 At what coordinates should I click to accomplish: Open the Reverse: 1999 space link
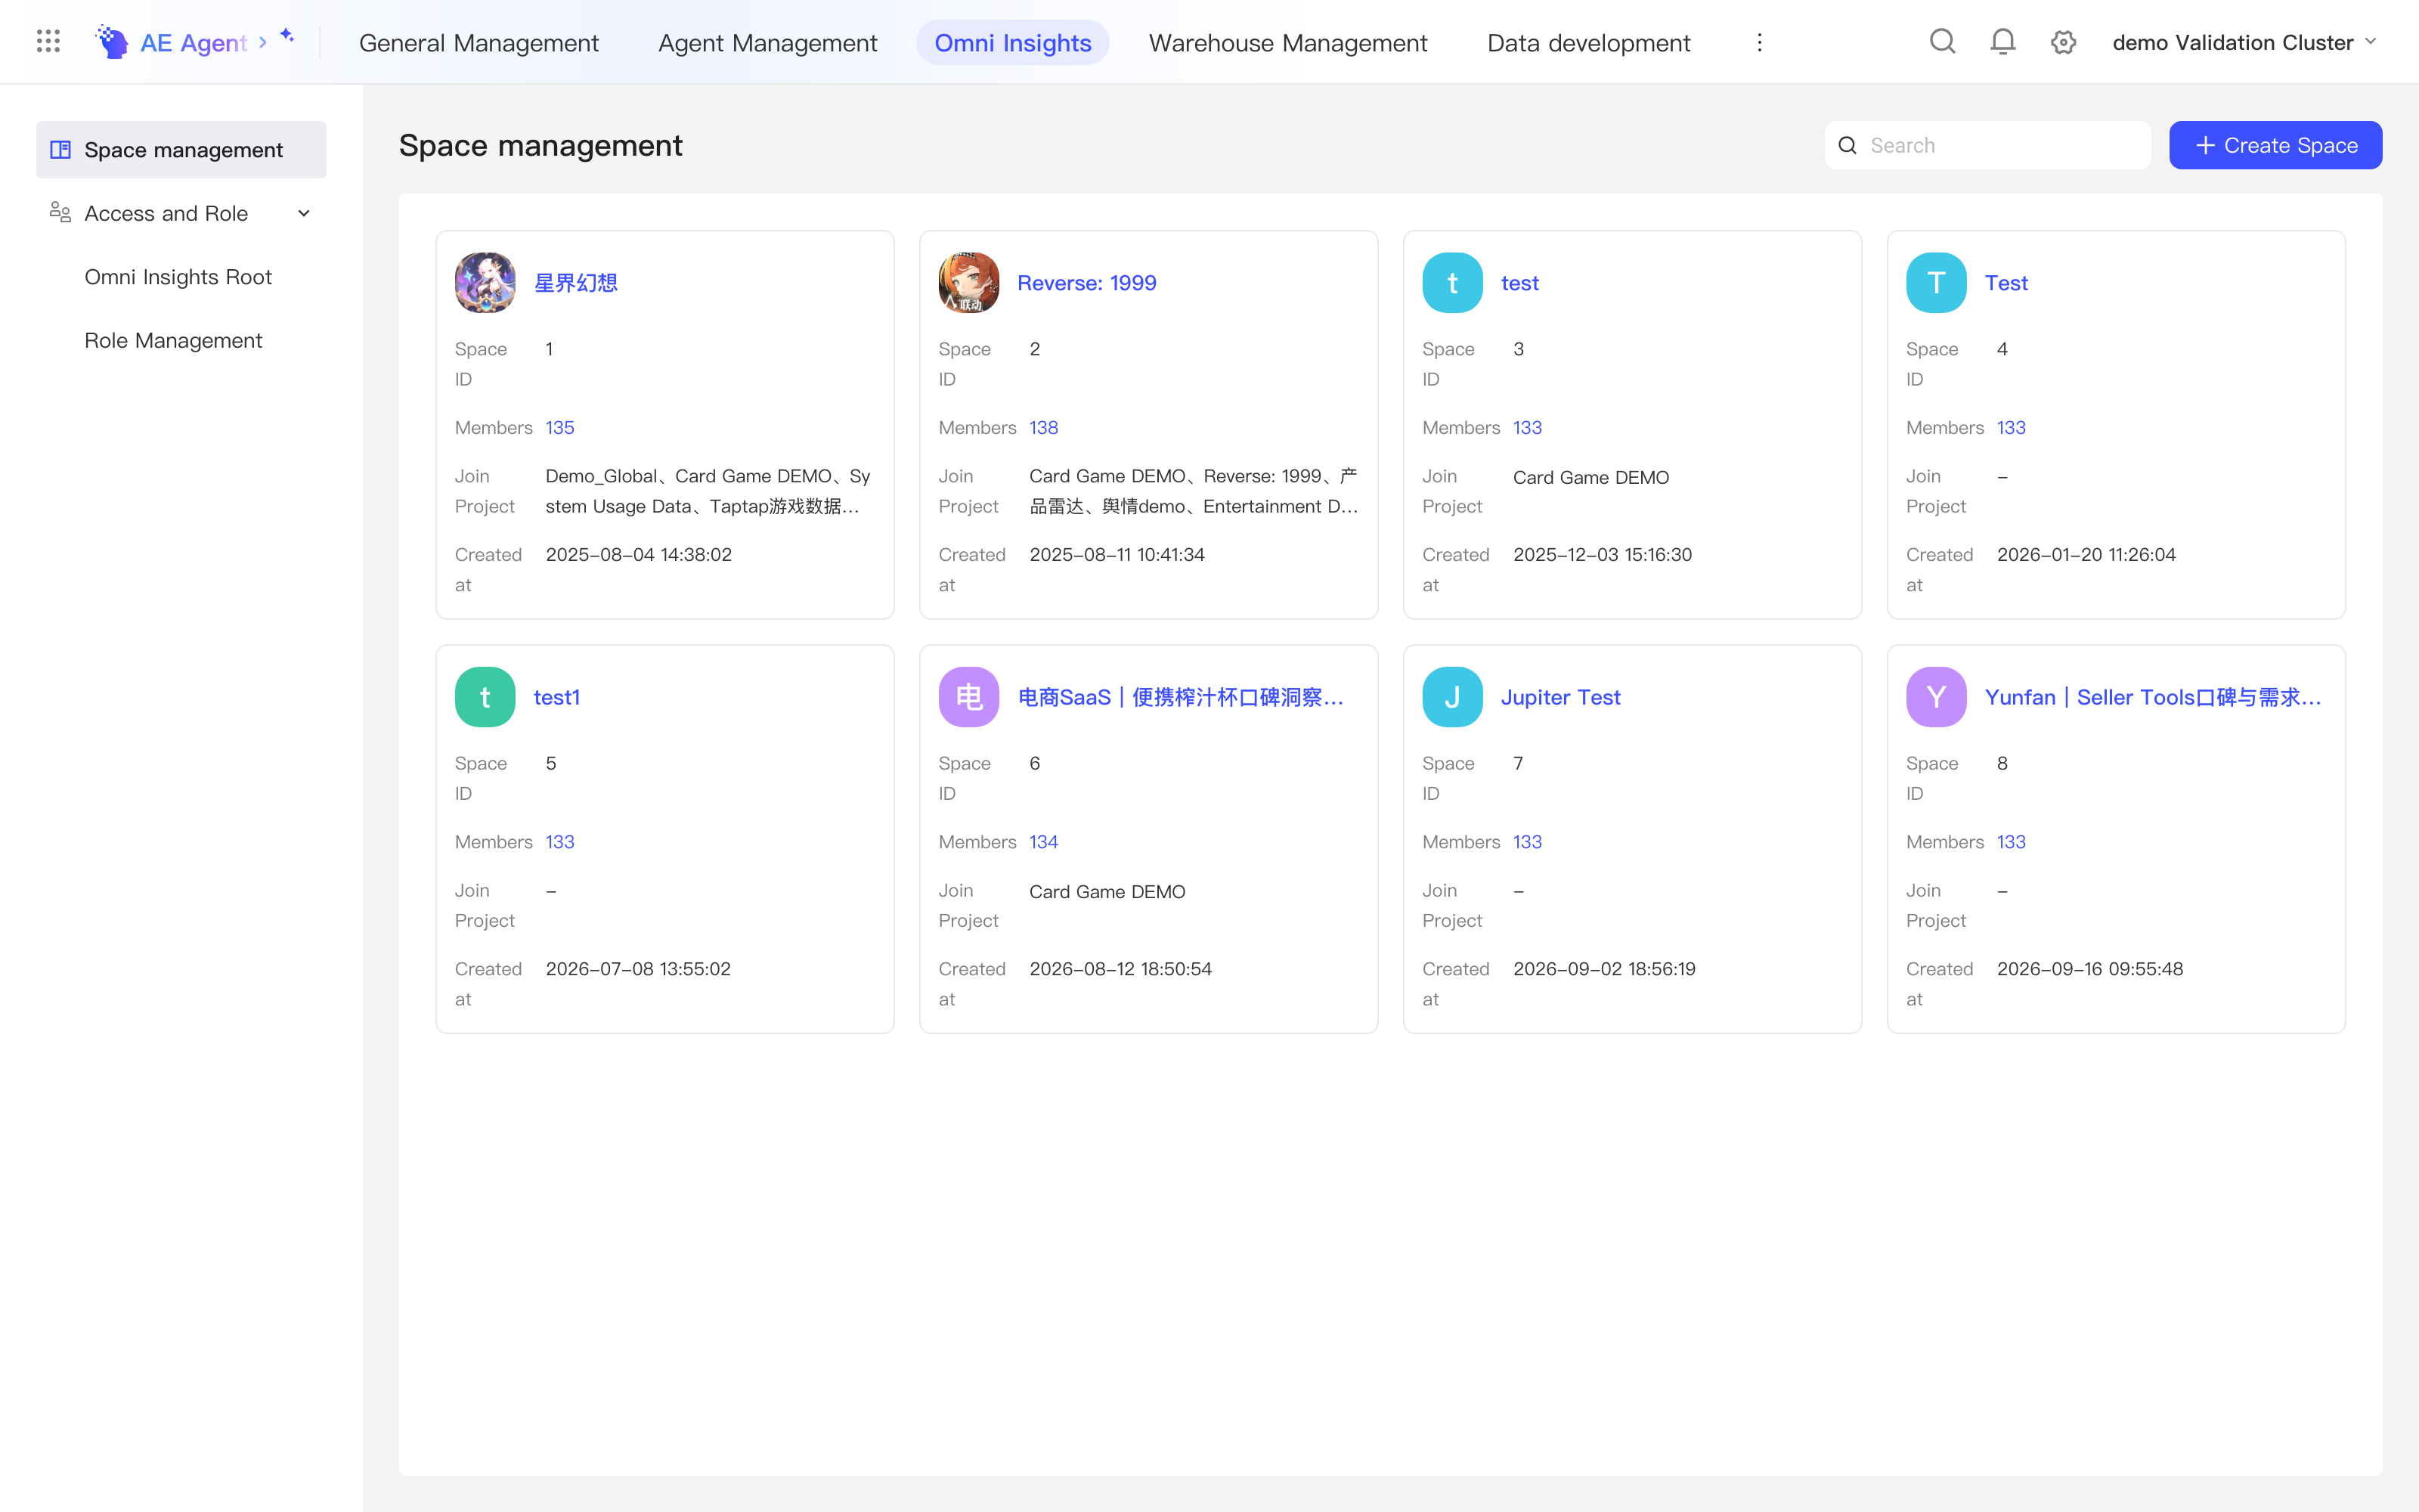pos(1086,283)
